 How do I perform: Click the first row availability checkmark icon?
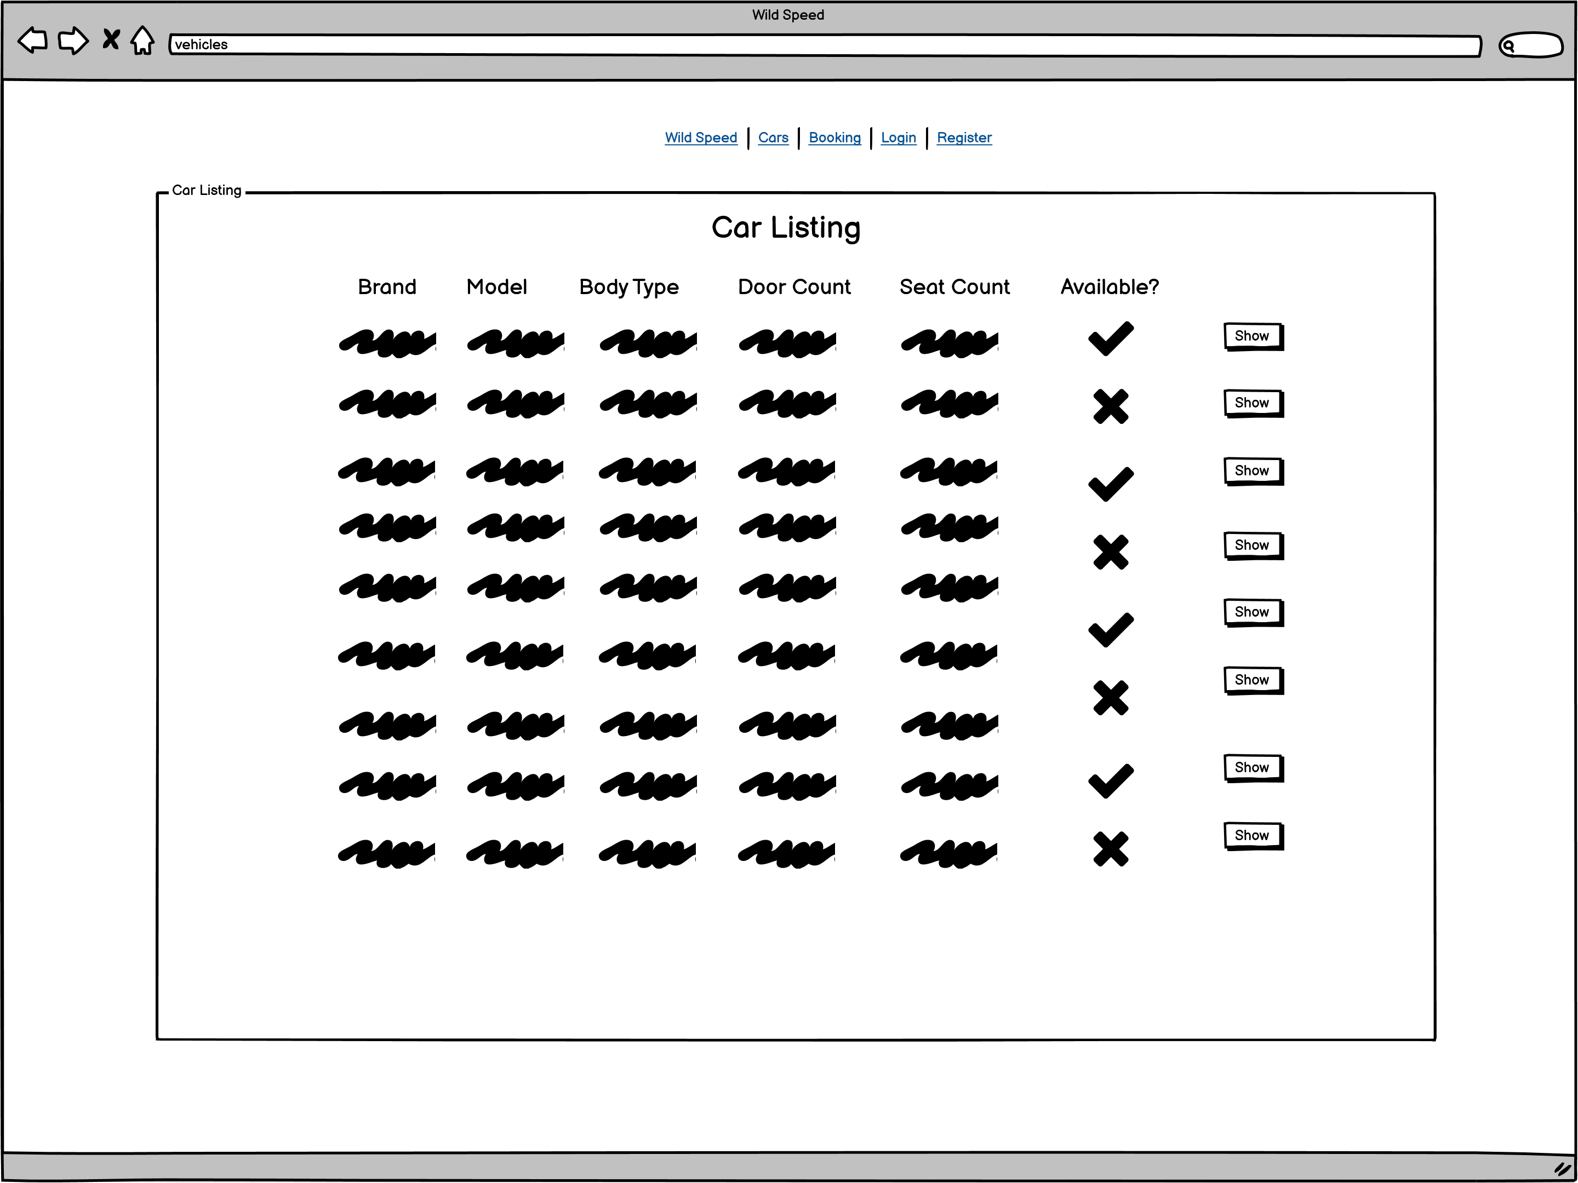[x=1110, y=338]
